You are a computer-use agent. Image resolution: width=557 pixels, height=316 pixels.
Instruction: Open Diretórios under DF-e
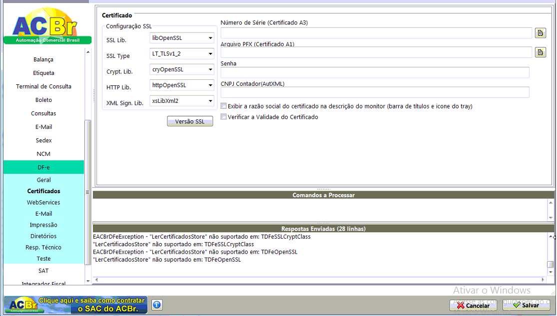pos(43,236)
